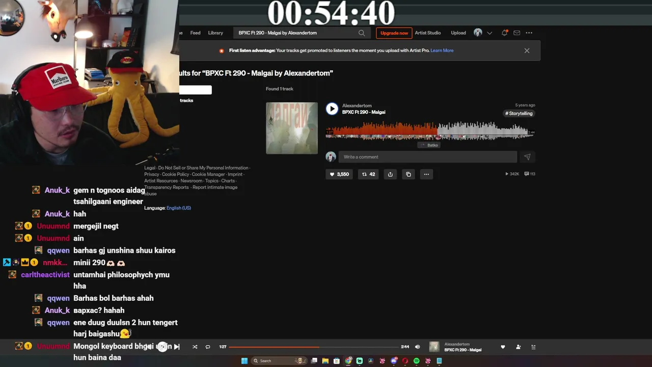Open the Cookie Manager link
This screenshot has height=367, width=652.
(208, 174)
